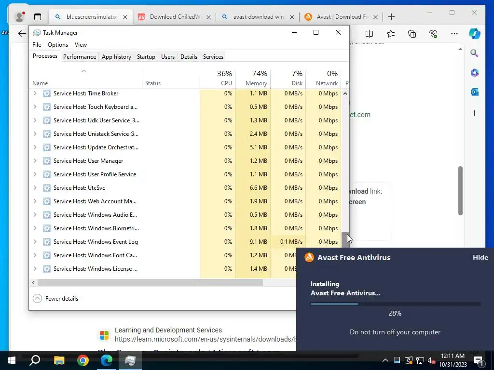Click the muted volume tray icon
This screenshot has height=370, width=494.
tap(432, 360)
